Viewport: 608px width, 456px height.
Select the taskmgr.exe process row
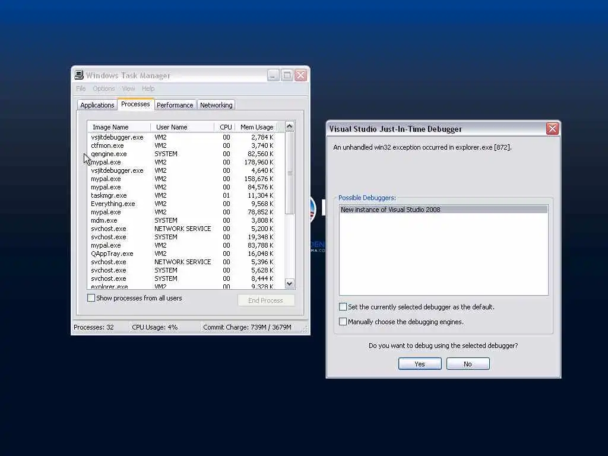pyautogui.click(x=182, y=195)
